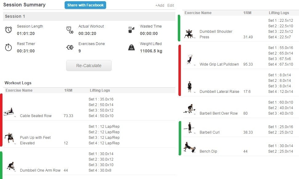The image size is (299, 179).
Task: Click the Share with Facebook button
Action: (85, 5)
